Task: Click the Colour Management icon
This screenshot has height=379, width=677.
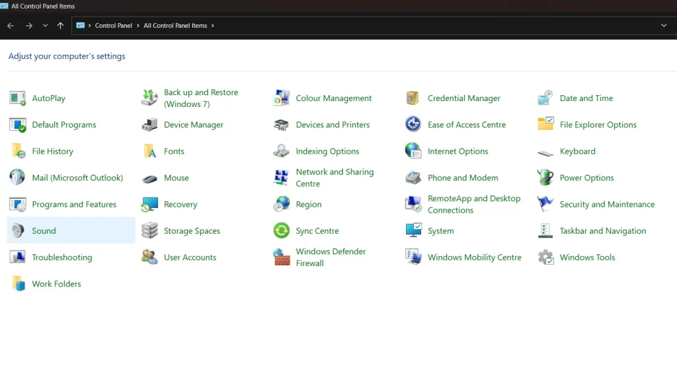Action: 282,98
